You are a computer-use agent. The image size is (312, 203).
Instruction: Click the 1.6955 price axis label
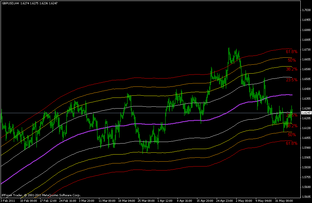pyautogui.click(x=306, y=20)
